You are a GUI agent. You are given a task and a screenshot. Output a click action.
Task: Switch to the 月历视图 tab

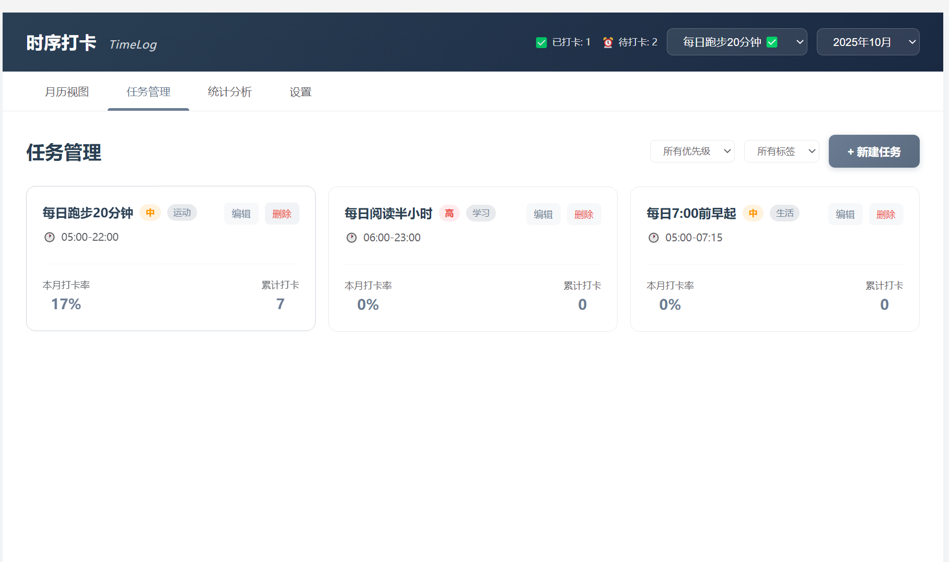(67, 92)
